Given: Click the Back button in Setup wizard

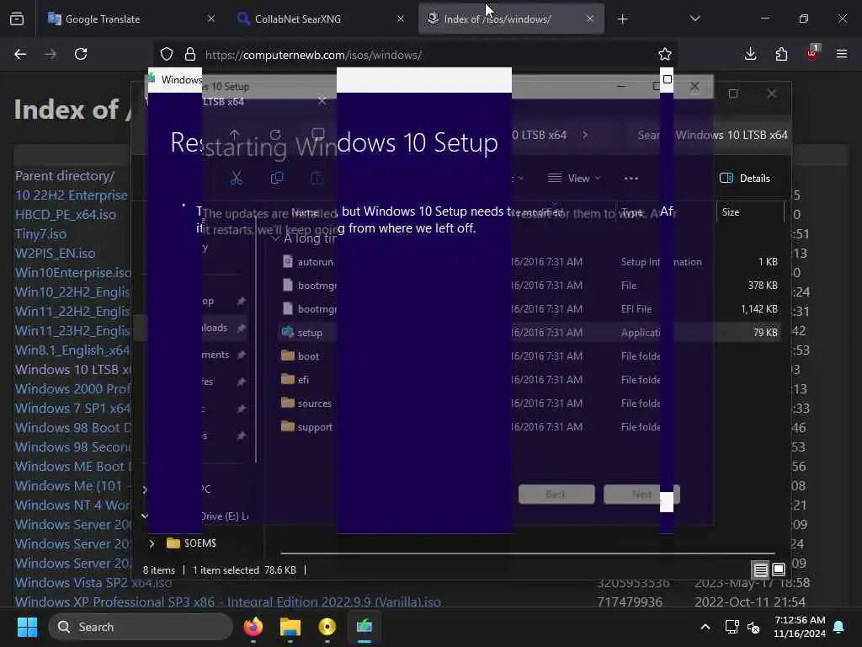Looking at the screenshot, I should 556,494.
